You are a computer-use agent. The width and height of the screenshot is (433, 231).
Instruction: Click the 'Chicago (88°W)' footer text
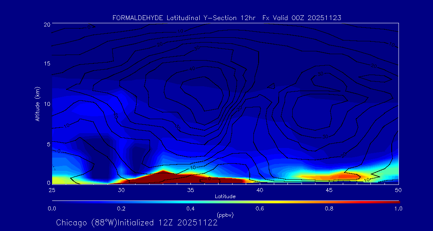pyautogui.click(x=87, y=223)
